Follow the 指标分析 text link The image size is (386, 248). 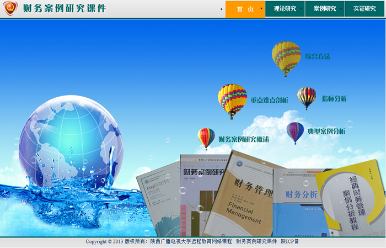tap(334, 99)
